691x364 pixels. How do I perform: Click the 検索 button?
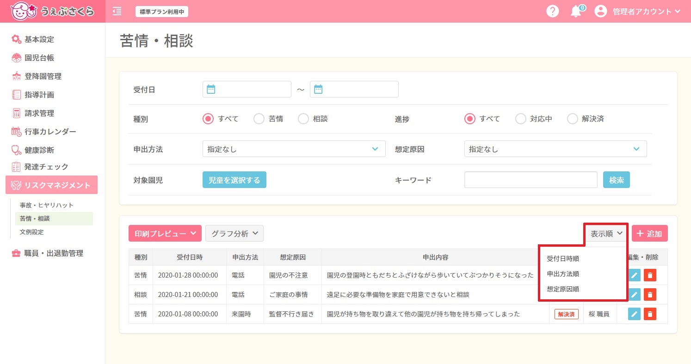[x=617, y=180]
